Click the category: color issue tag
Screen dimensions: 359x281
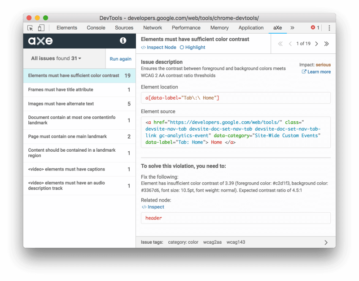pyautogui.click(x=183, y=242)
